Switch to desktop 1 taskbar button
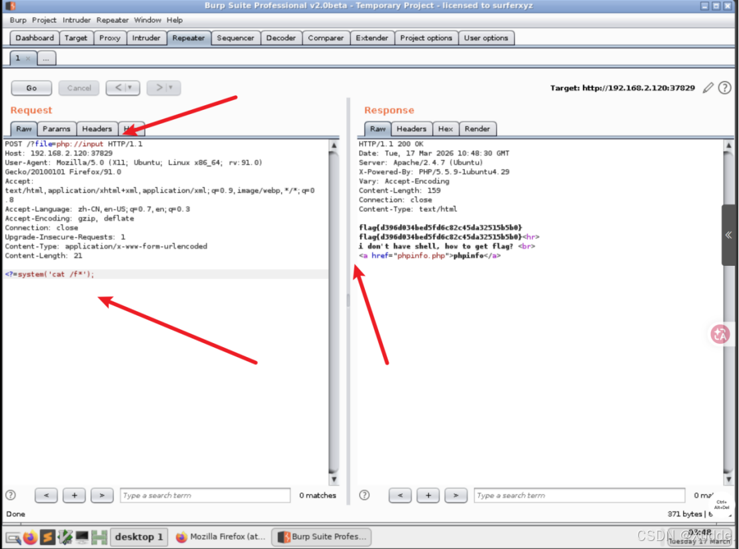This screenshot has height=549, width=739. [139, 537]
